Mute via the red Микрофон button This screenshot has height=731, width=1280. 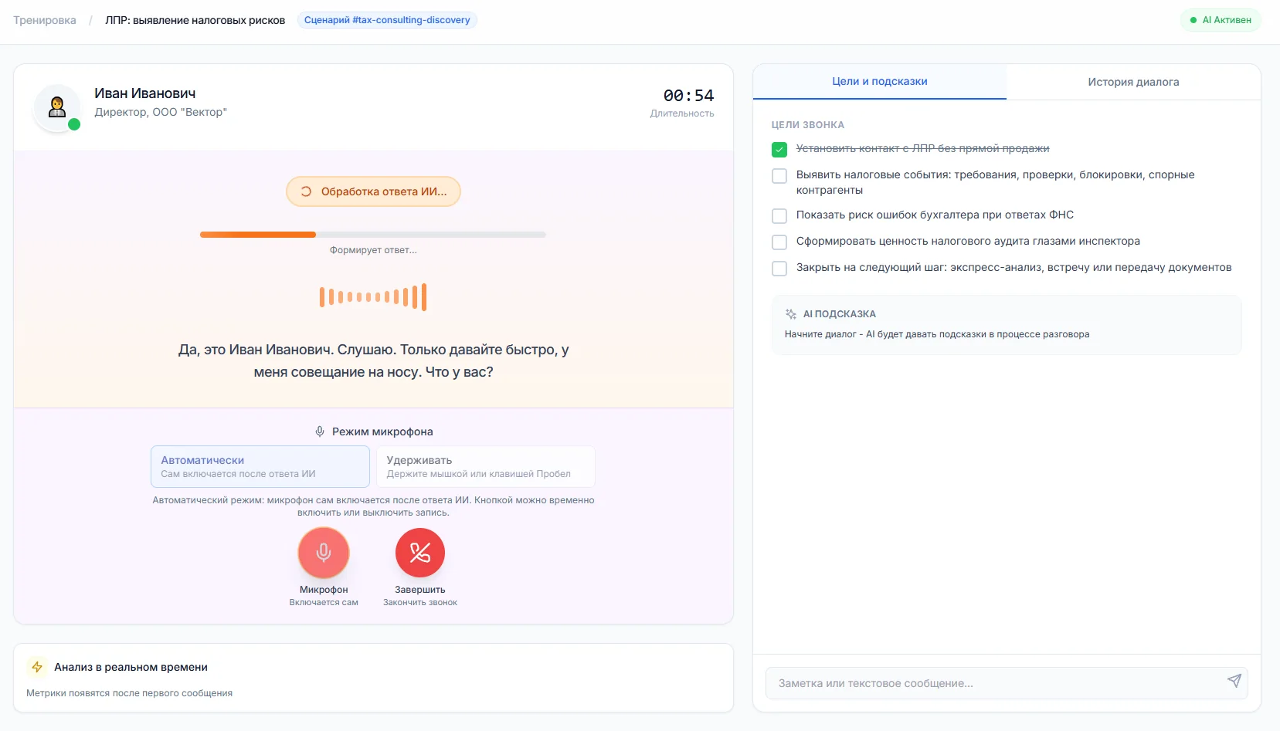(x=324, y=553)
